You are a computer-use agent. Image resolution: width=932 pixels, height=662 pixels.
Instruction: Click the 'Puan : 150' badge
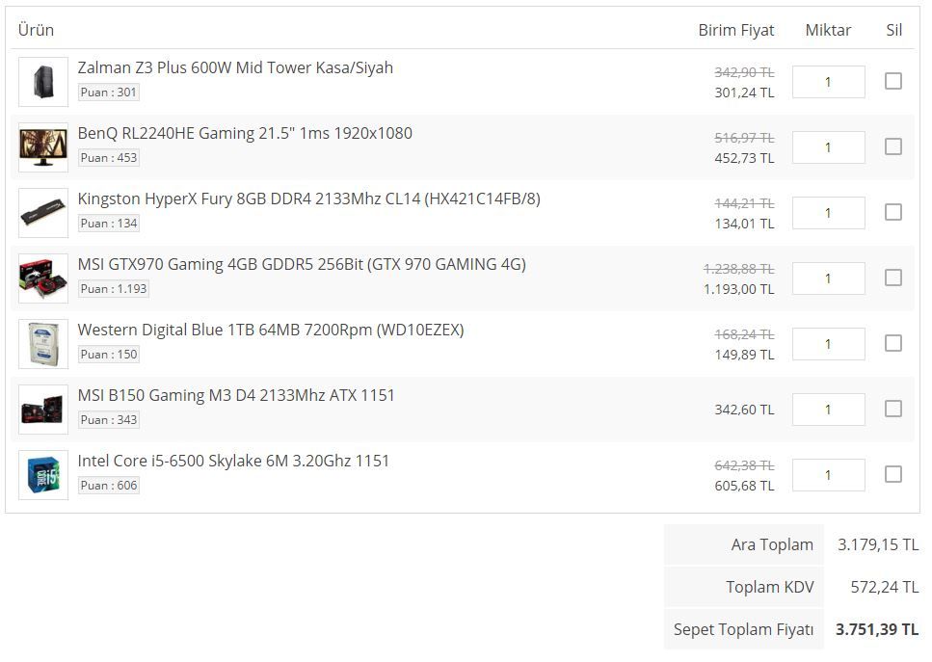point(109,355)
